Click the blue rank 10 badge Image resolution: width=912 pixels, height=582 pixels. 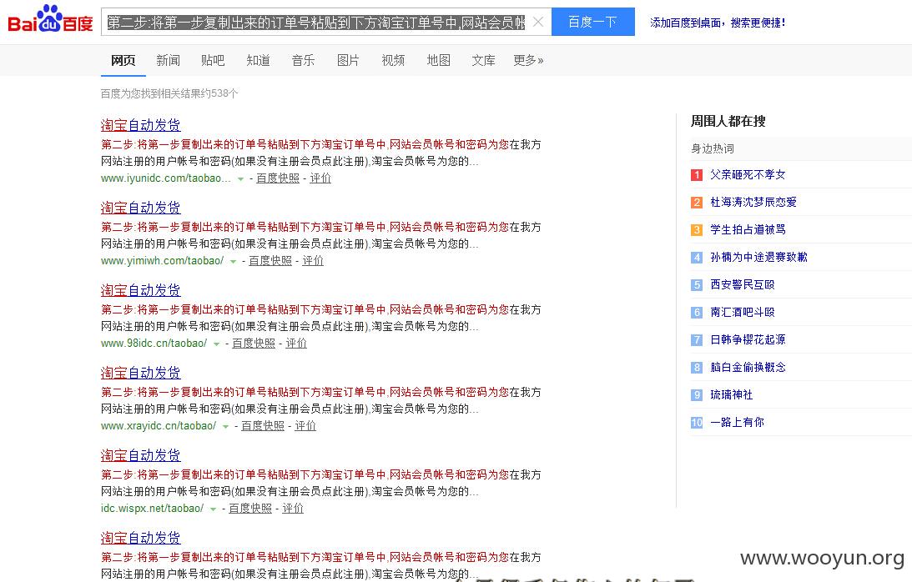coord(697,423)
